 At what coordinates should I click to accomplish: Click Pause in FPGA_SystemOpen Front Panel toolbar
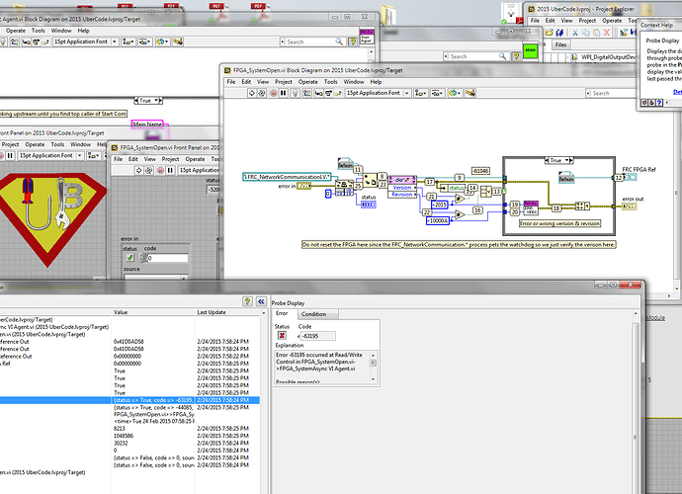pos(170,171)
